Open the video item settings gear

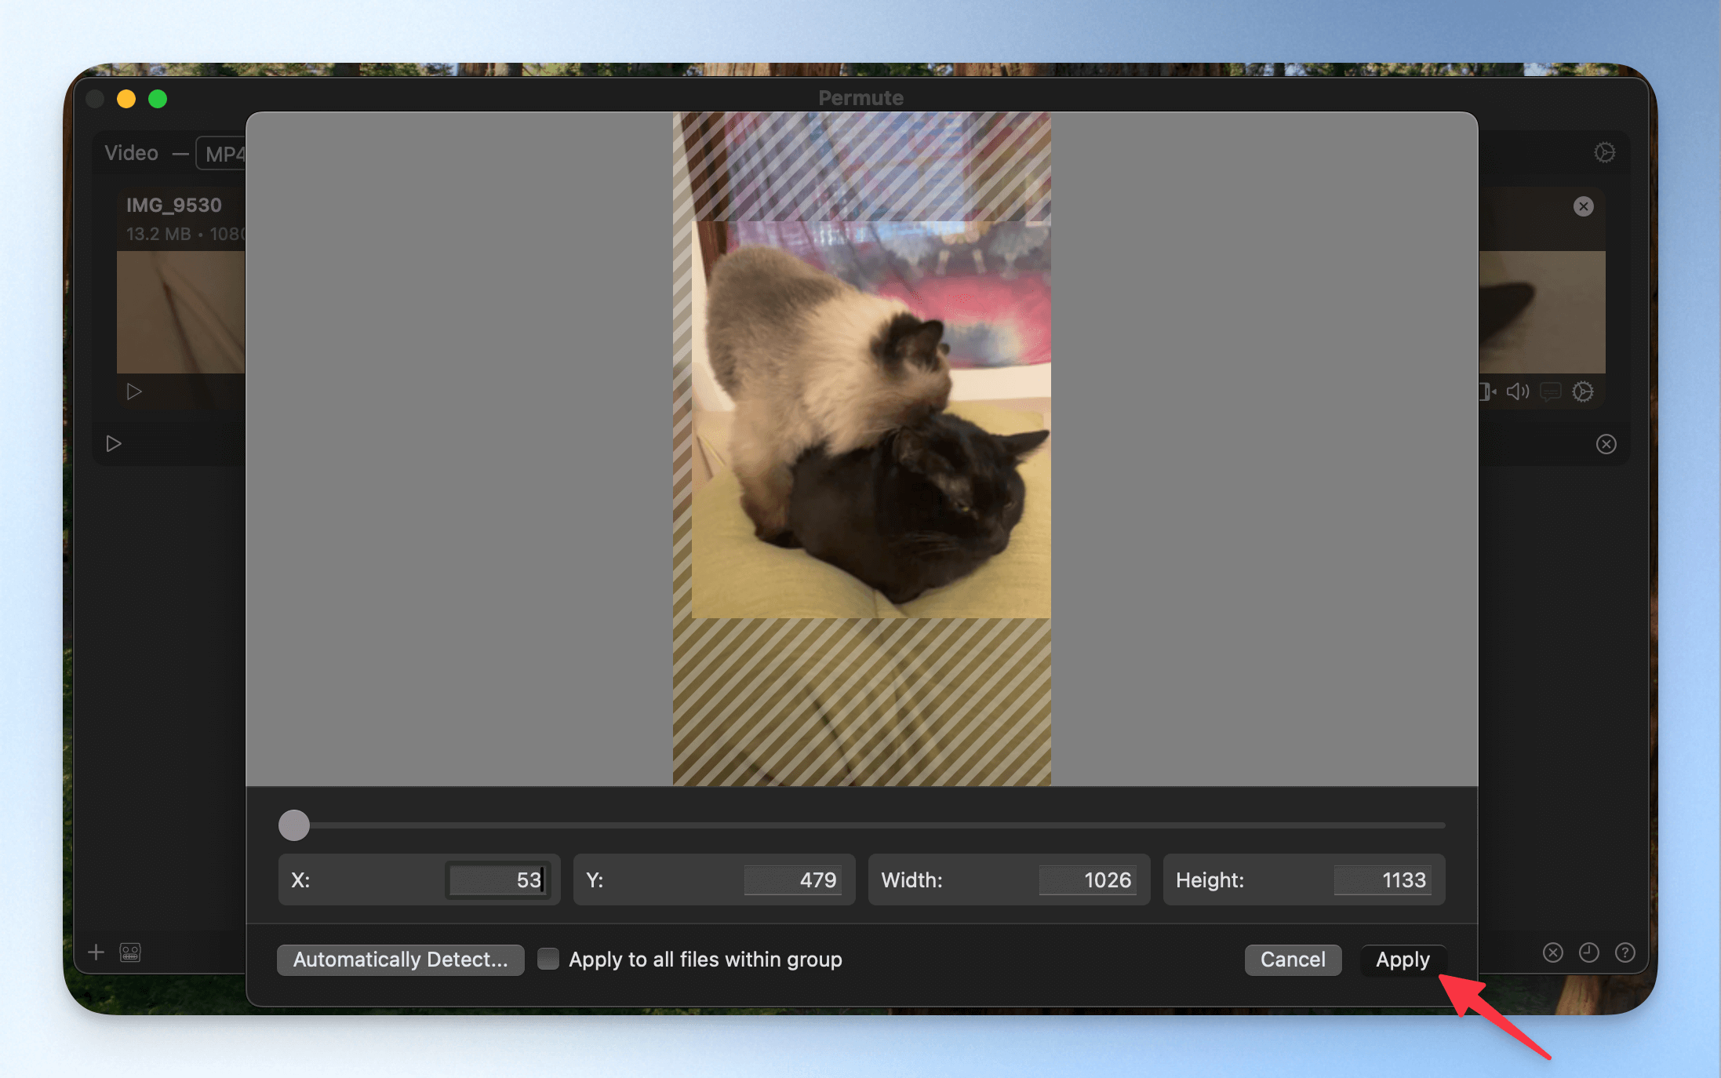click(x=1583, y=392)
